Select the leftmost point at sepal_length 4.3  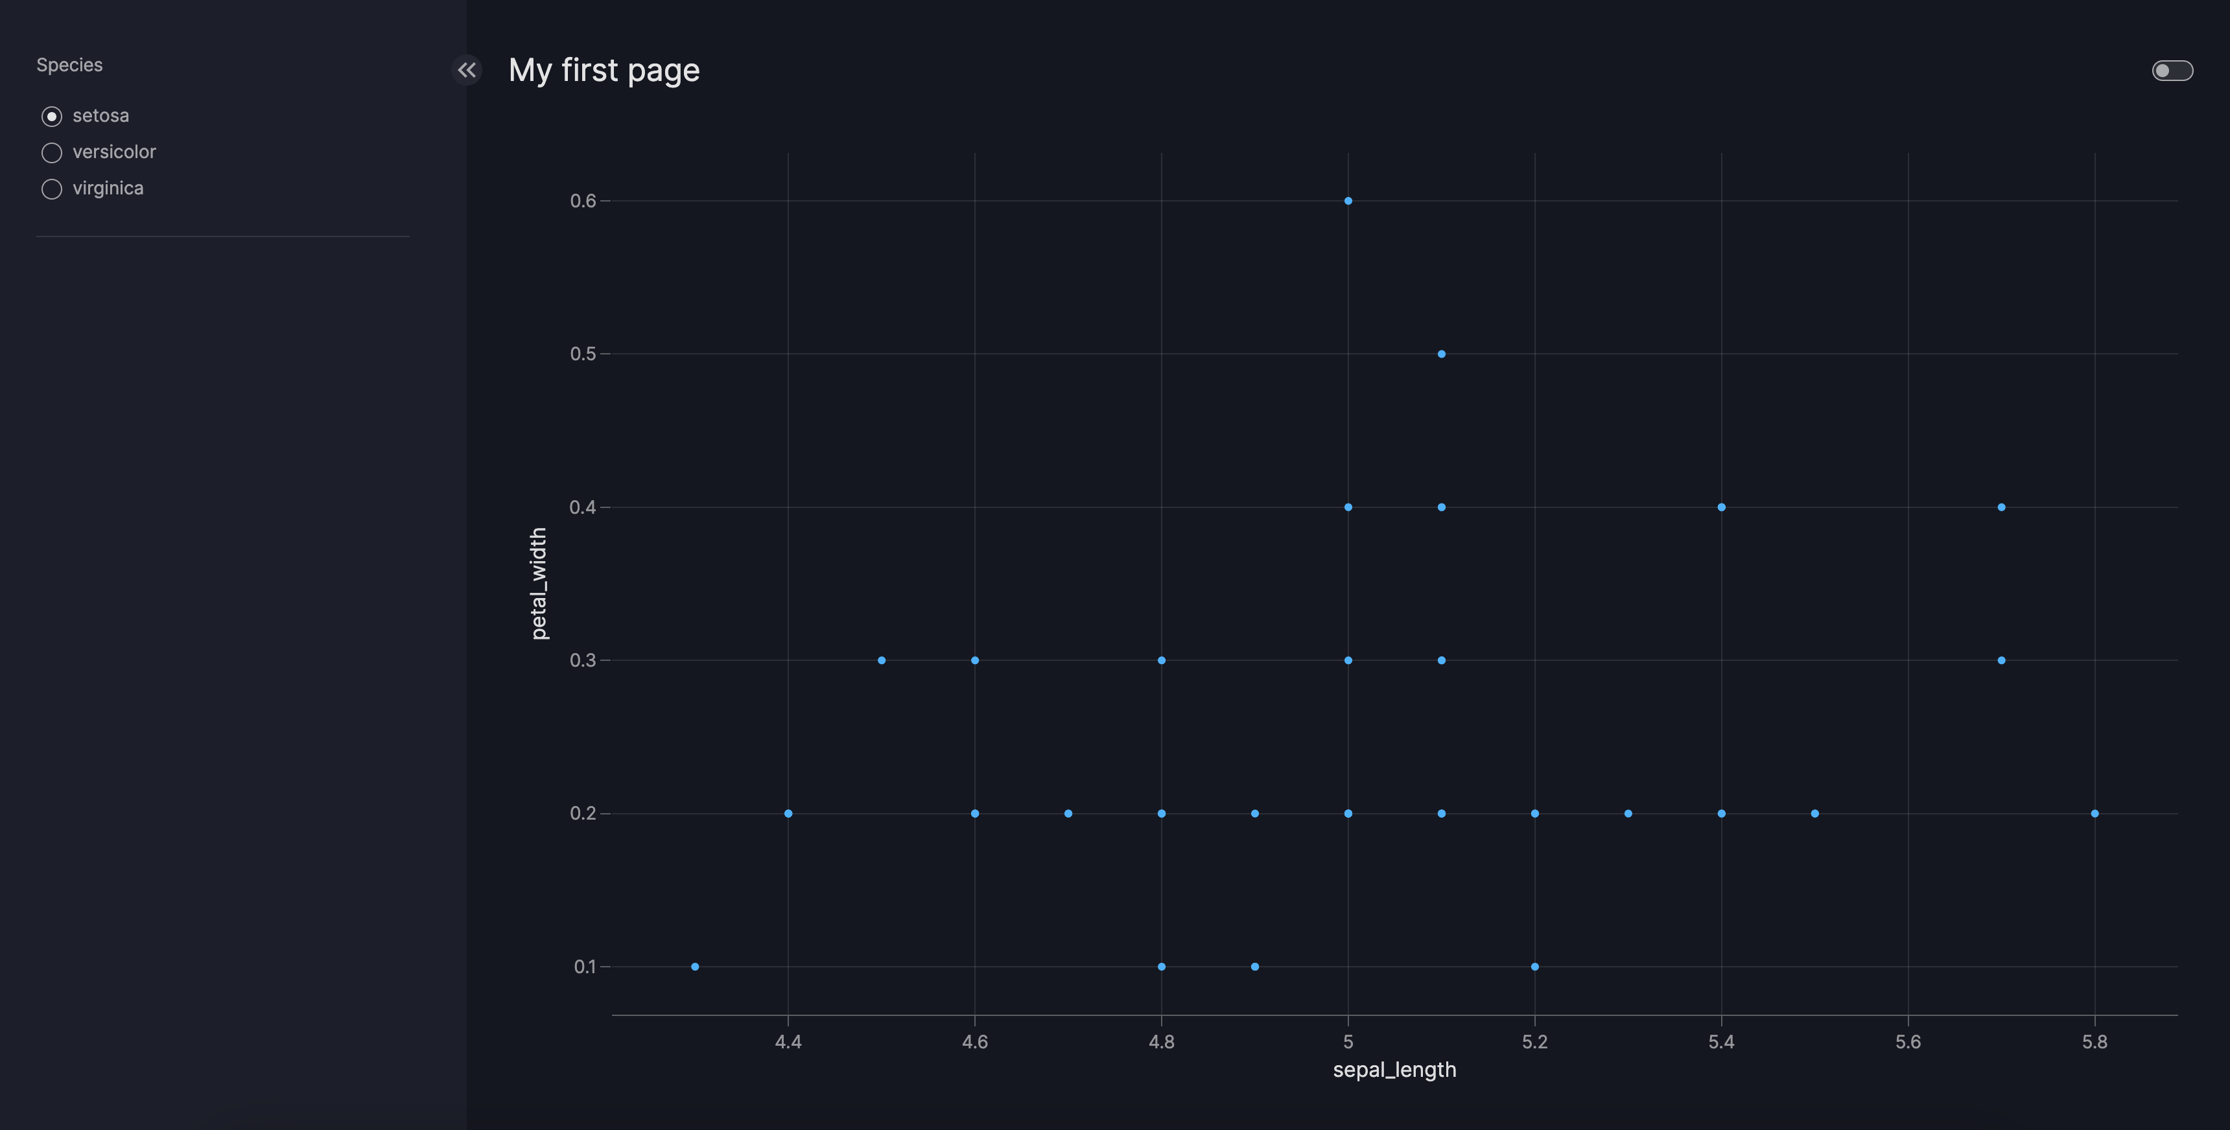[695, 967]
